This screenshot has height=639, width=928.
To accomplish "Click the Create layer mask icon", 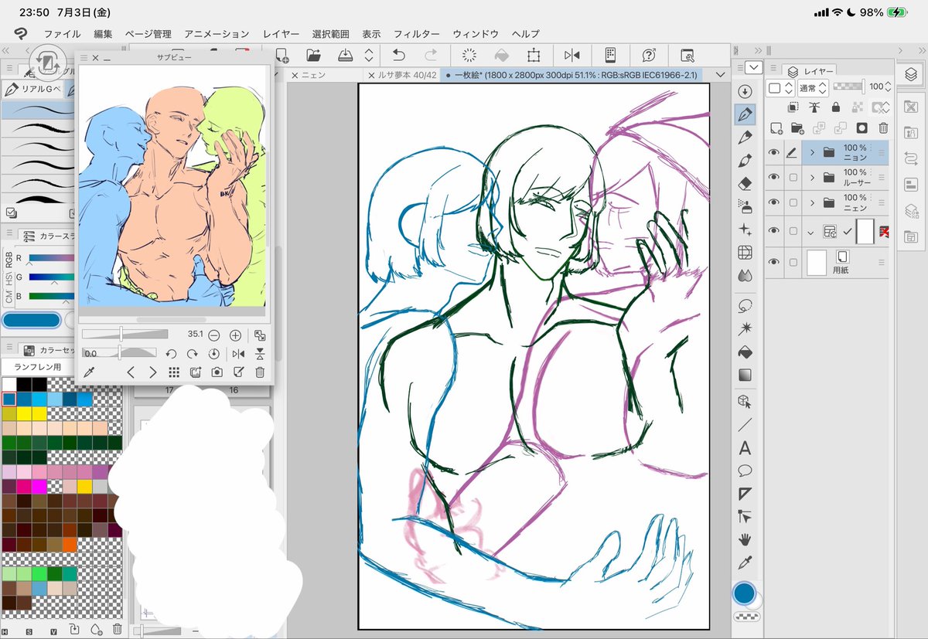I will click(862, 128).
